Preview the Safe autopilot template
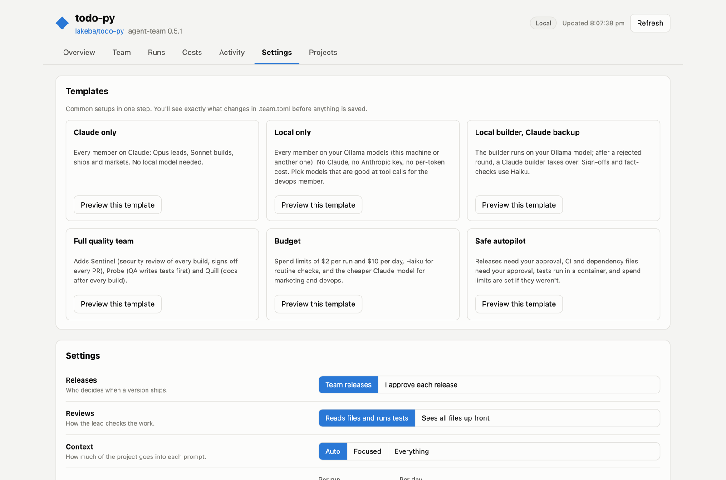Screen dimensions: 726x480 click(x=519, y=304)
